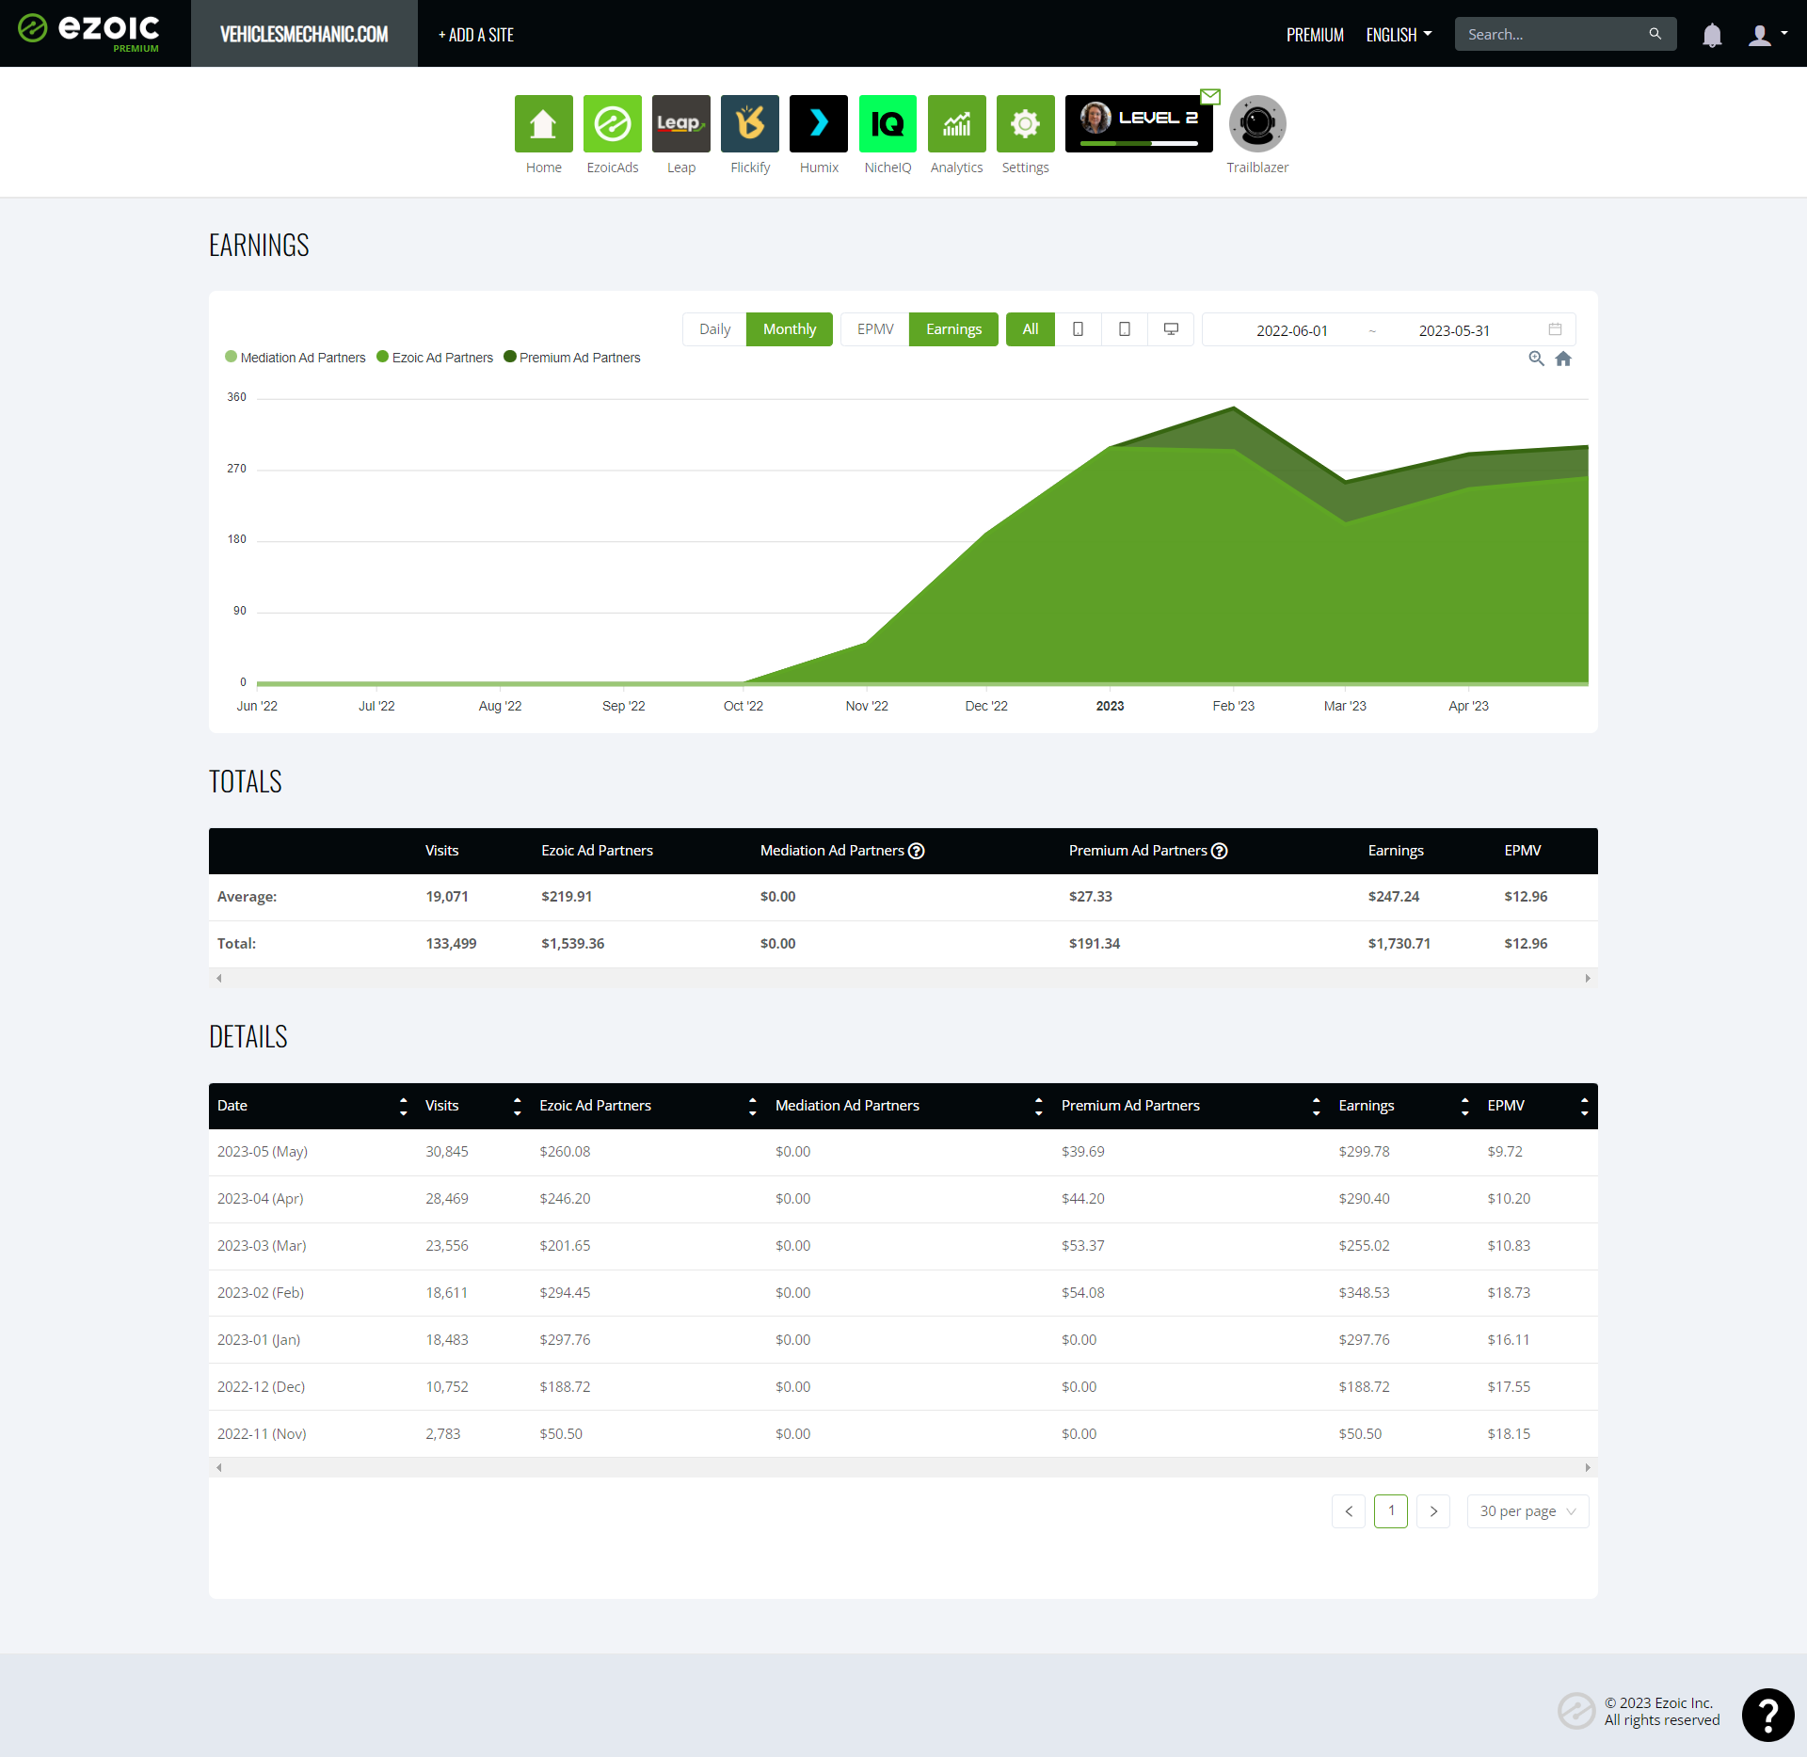Open the Flickify icon
This screenshot has width=1807, height=1757.
click(x=749, y=123)
